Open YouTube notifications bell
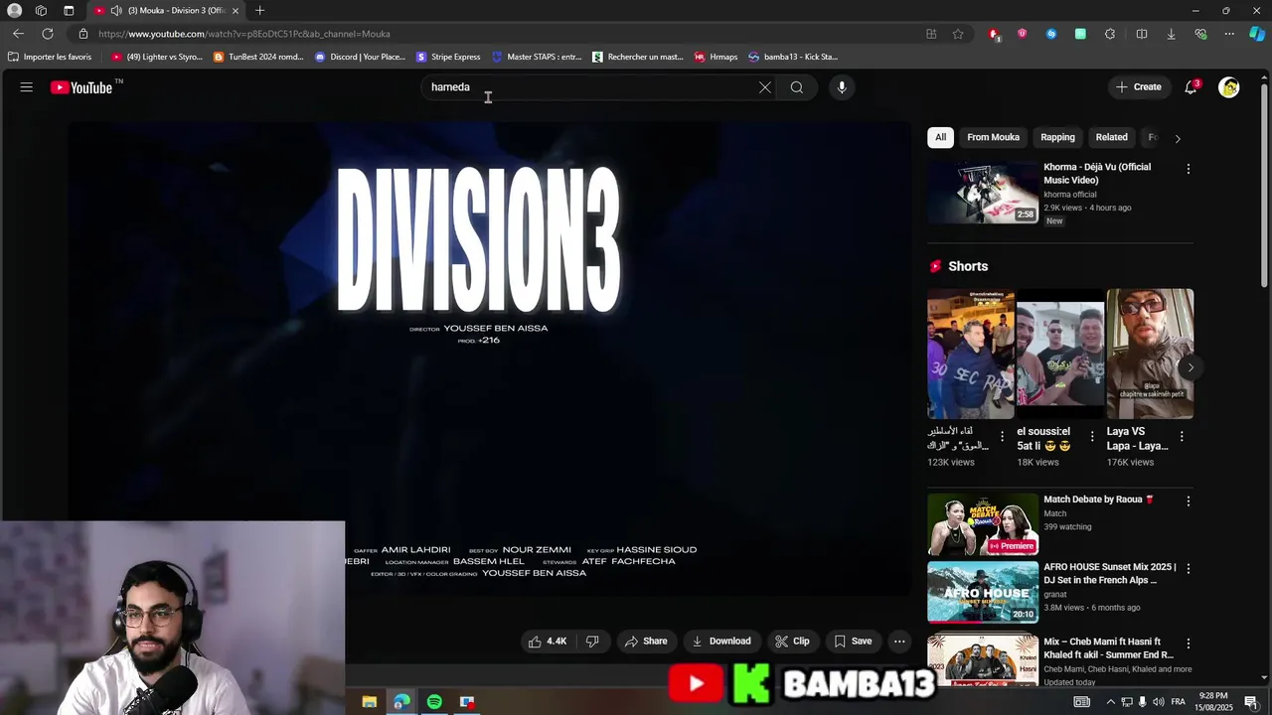1272x715 pixels. pyautogui.click(x=1191, y=87)
